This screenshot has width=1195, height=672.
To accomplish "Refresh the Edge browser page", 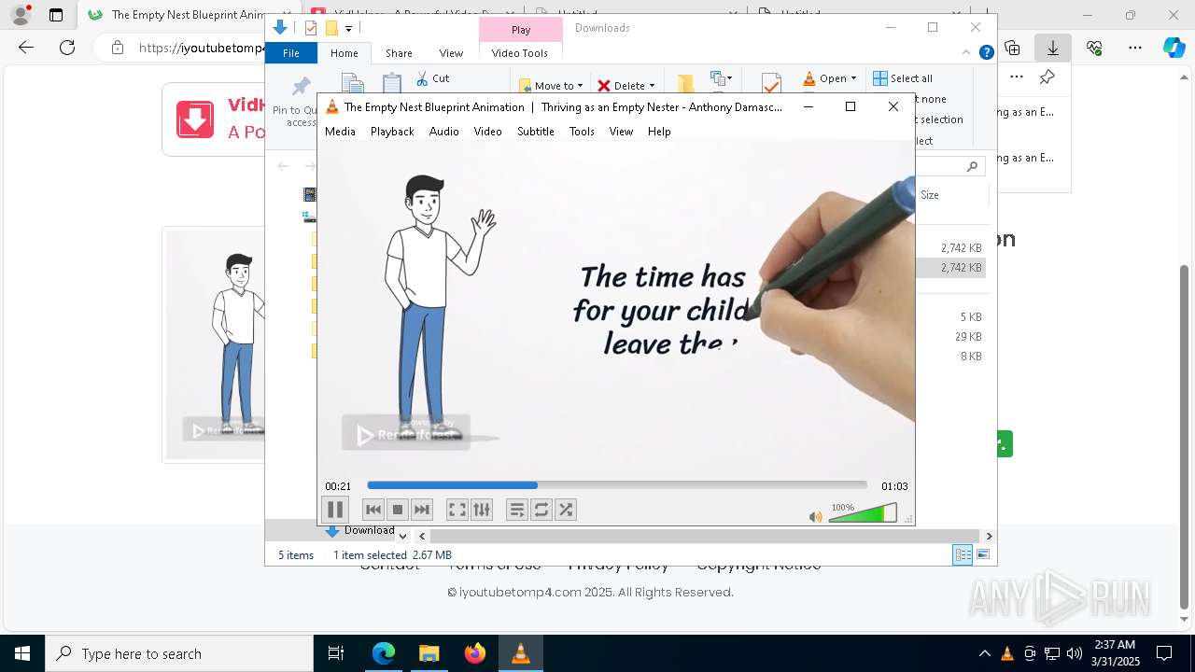I will click(67, 48).
